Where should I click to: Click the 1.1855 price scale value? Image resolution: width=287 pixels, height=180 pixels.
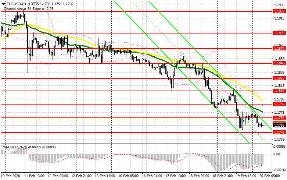[279, 59]
